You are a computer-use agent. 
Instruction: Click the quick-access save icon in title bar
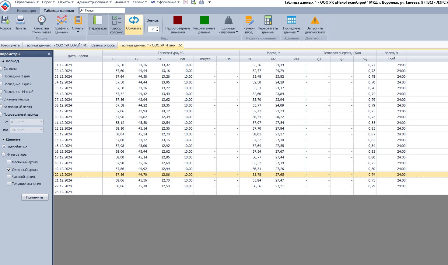(194, 2)
